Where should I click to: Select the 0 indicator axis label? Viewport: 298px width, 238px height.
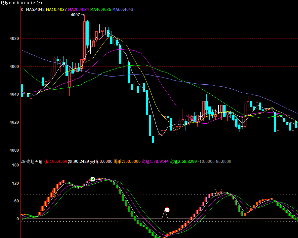point(18,219)
